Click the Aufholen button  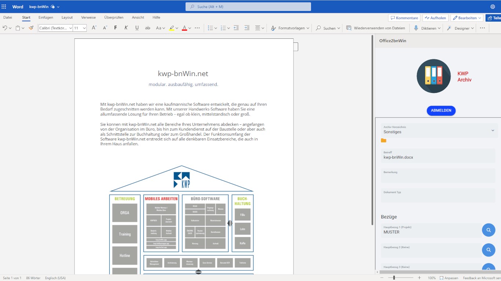pos(436,18)
